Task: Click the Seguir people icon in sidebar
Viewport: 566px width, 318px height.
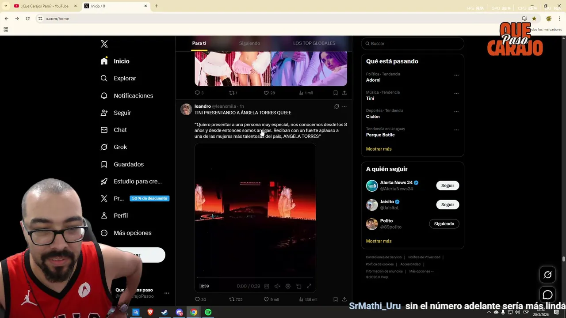Action: point(104,113)
